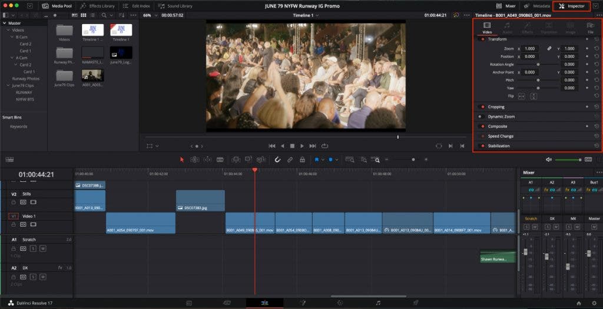
Task: Go to last frame in viewer
Action: tap(313, 146)
